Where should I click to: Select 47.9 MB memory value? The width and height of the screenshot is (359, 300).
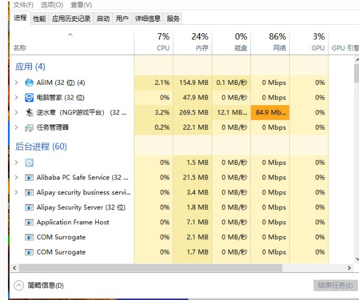196,98
